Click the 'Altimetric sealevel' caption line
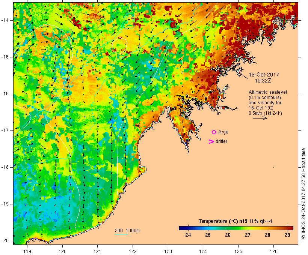The height and width of the screenshot is (255, 308). (268, 92)
